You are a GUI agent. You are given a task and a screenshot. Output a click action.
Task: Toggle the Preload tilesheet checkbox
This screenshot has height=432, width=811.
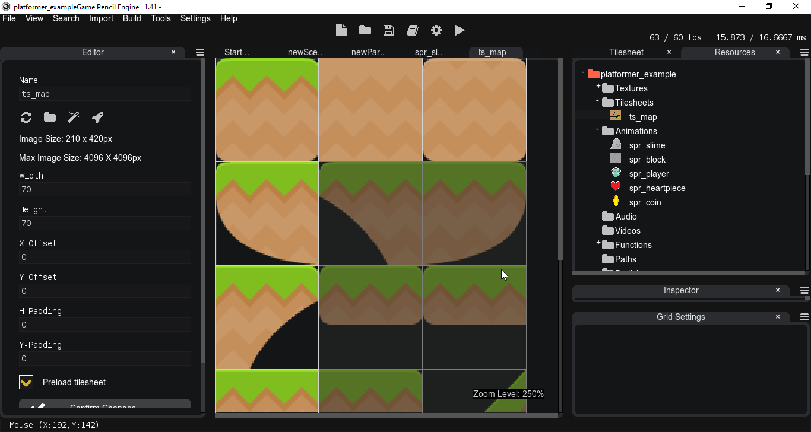coord(26,382)
